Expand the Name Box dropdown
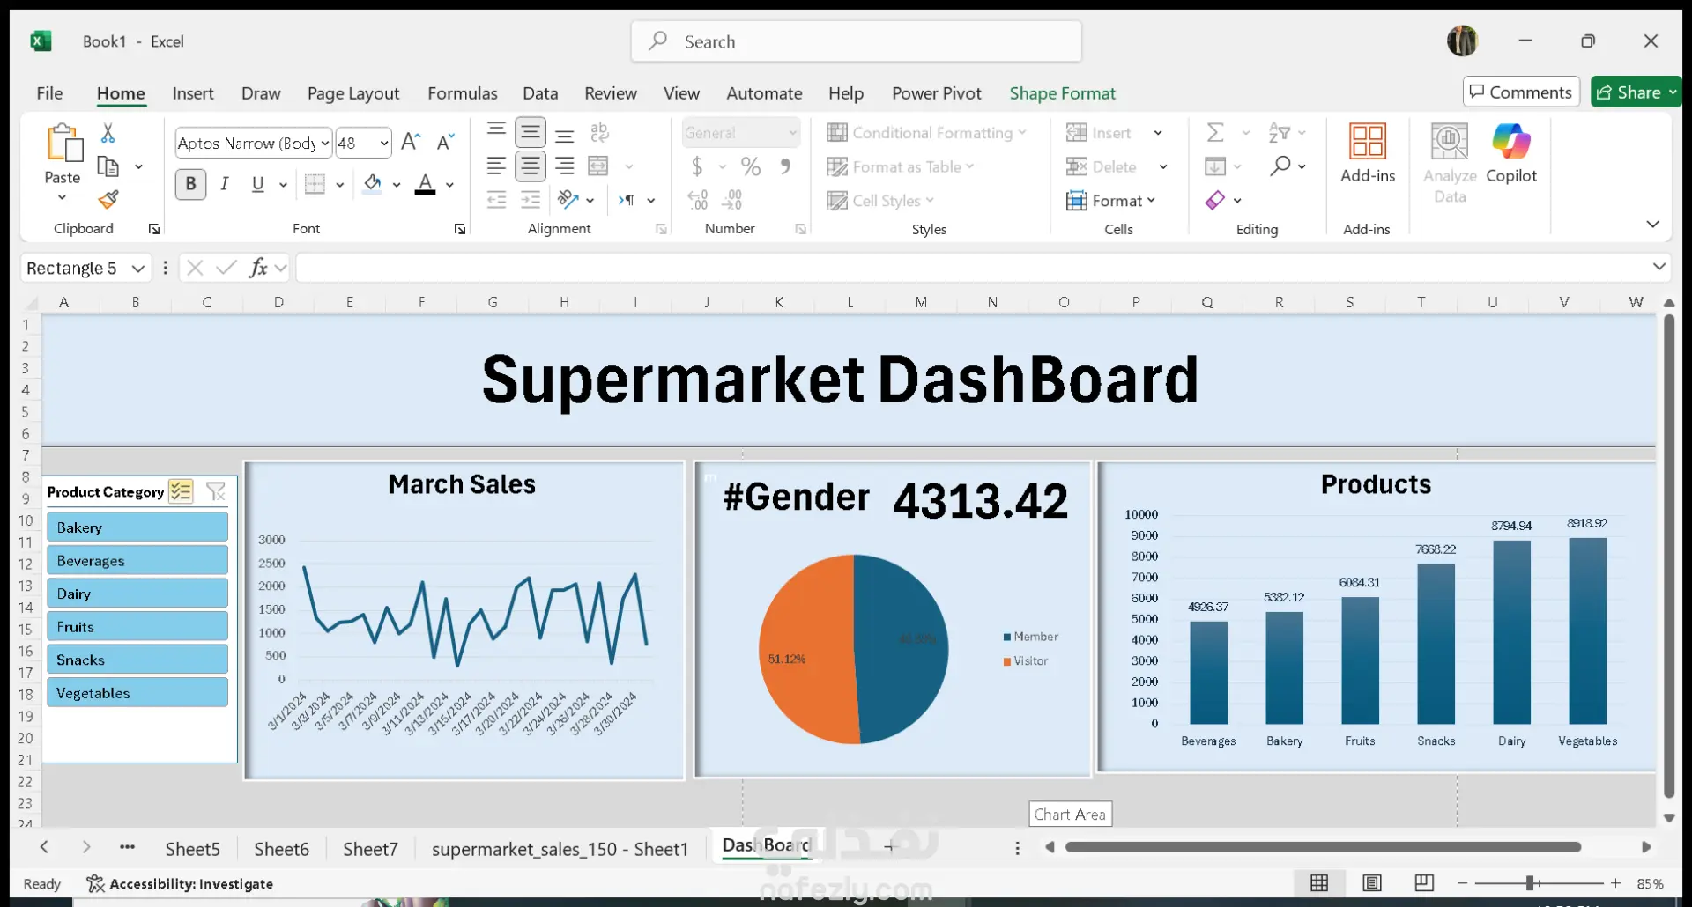Image resolution: width=1692 pixels, height=907 pixels. click(x=137, y=268)
